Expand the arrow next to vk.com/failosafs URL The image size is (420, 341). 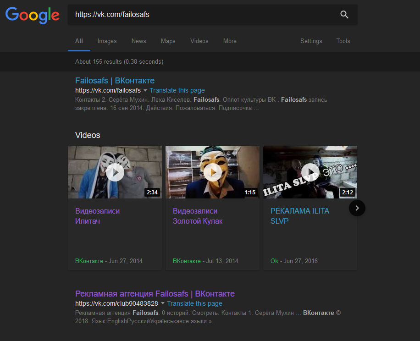point(145,90)
